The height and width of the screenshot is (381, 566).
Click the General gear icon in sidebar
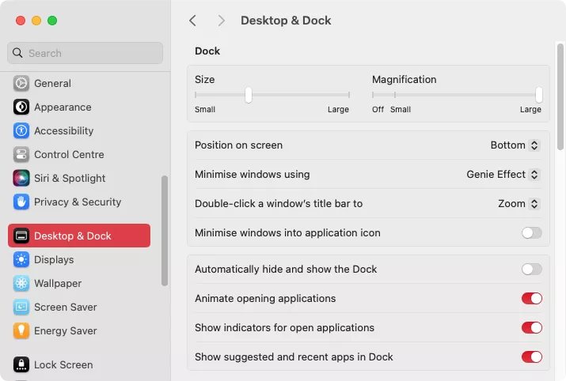[21, 83]
